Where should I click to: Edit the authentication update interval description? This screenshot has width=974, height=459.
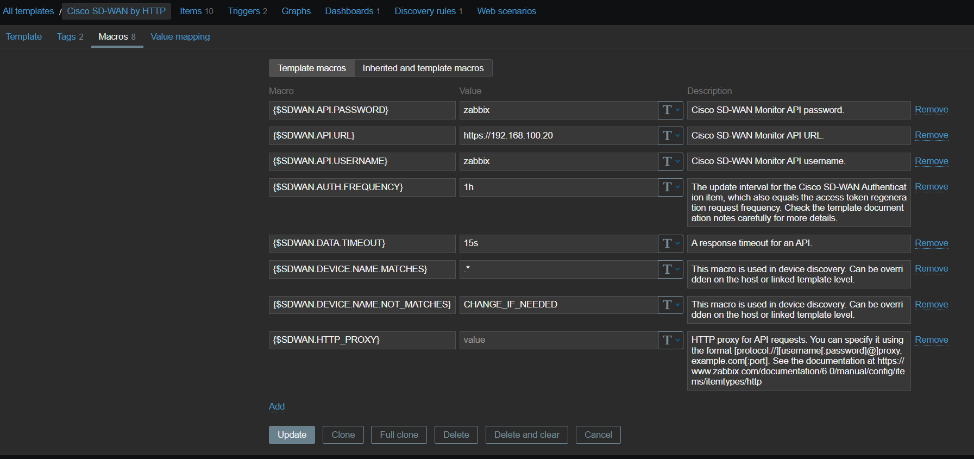point(799,203)
